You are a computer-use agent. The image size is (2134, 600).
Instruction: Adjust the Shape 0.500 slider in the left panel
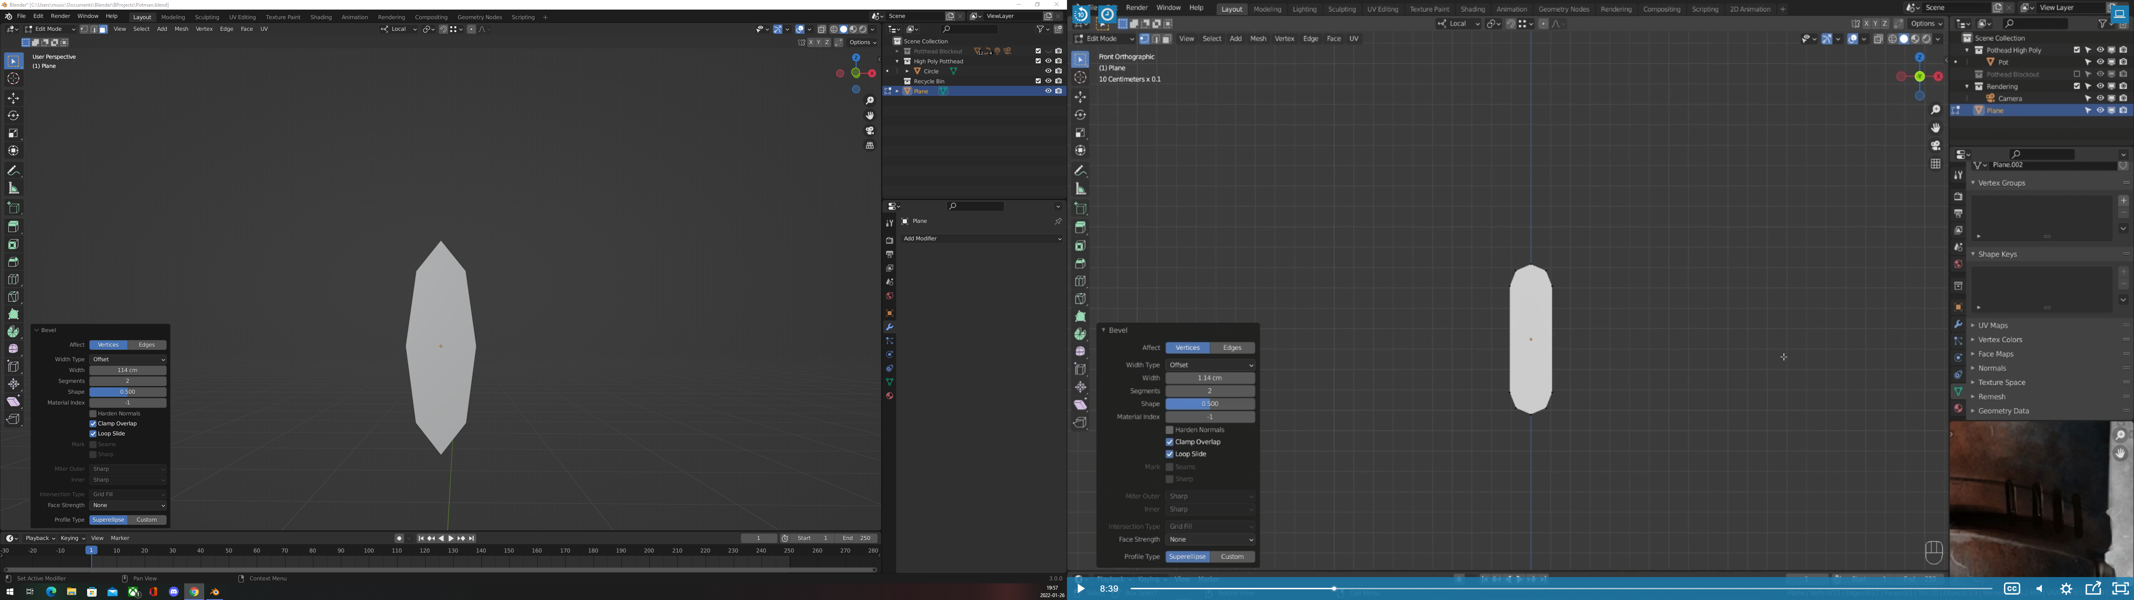pos(128,392)
